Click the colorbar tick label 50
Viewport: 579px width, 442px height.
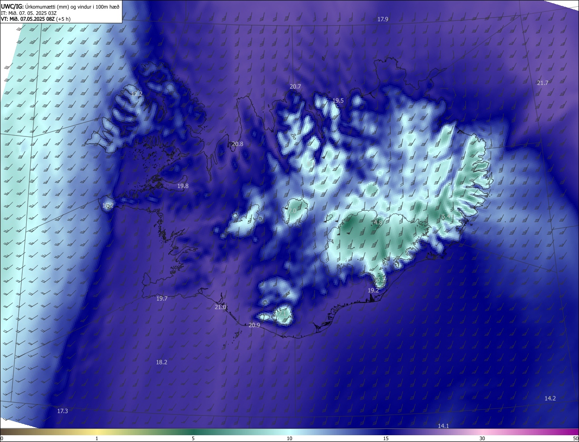click(x=576, y=438)
